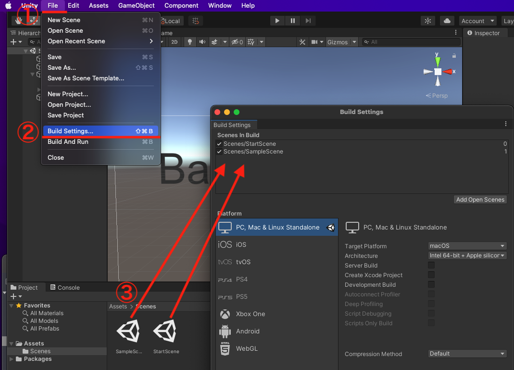514x370 pixels.
Task: Enable Server Build checkbox
Action: (431, 265)
